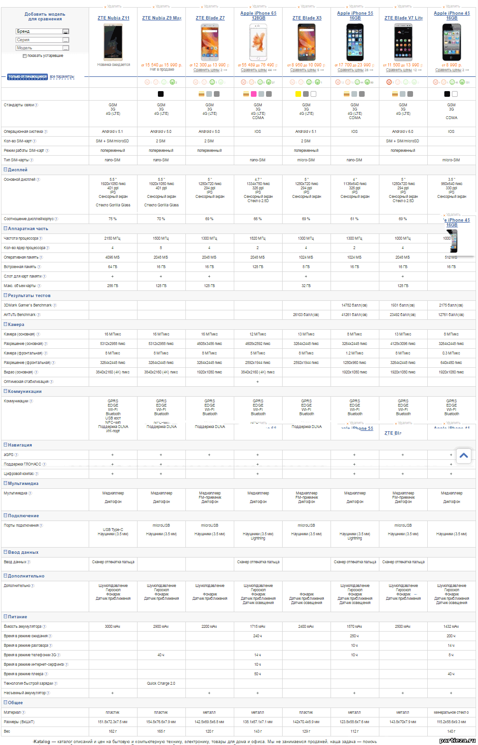
Task: Open the Бренд dropdown
Action: (x=43, y=31)
